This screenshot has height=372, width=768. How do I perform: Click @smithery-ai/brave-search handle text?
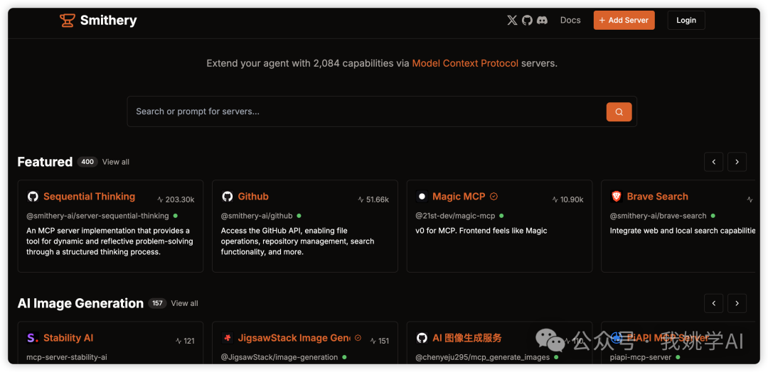coord(658,216)
